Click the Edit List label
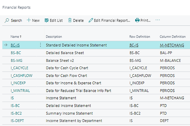This screenshot has height=126, width=190. click(56, 20)
